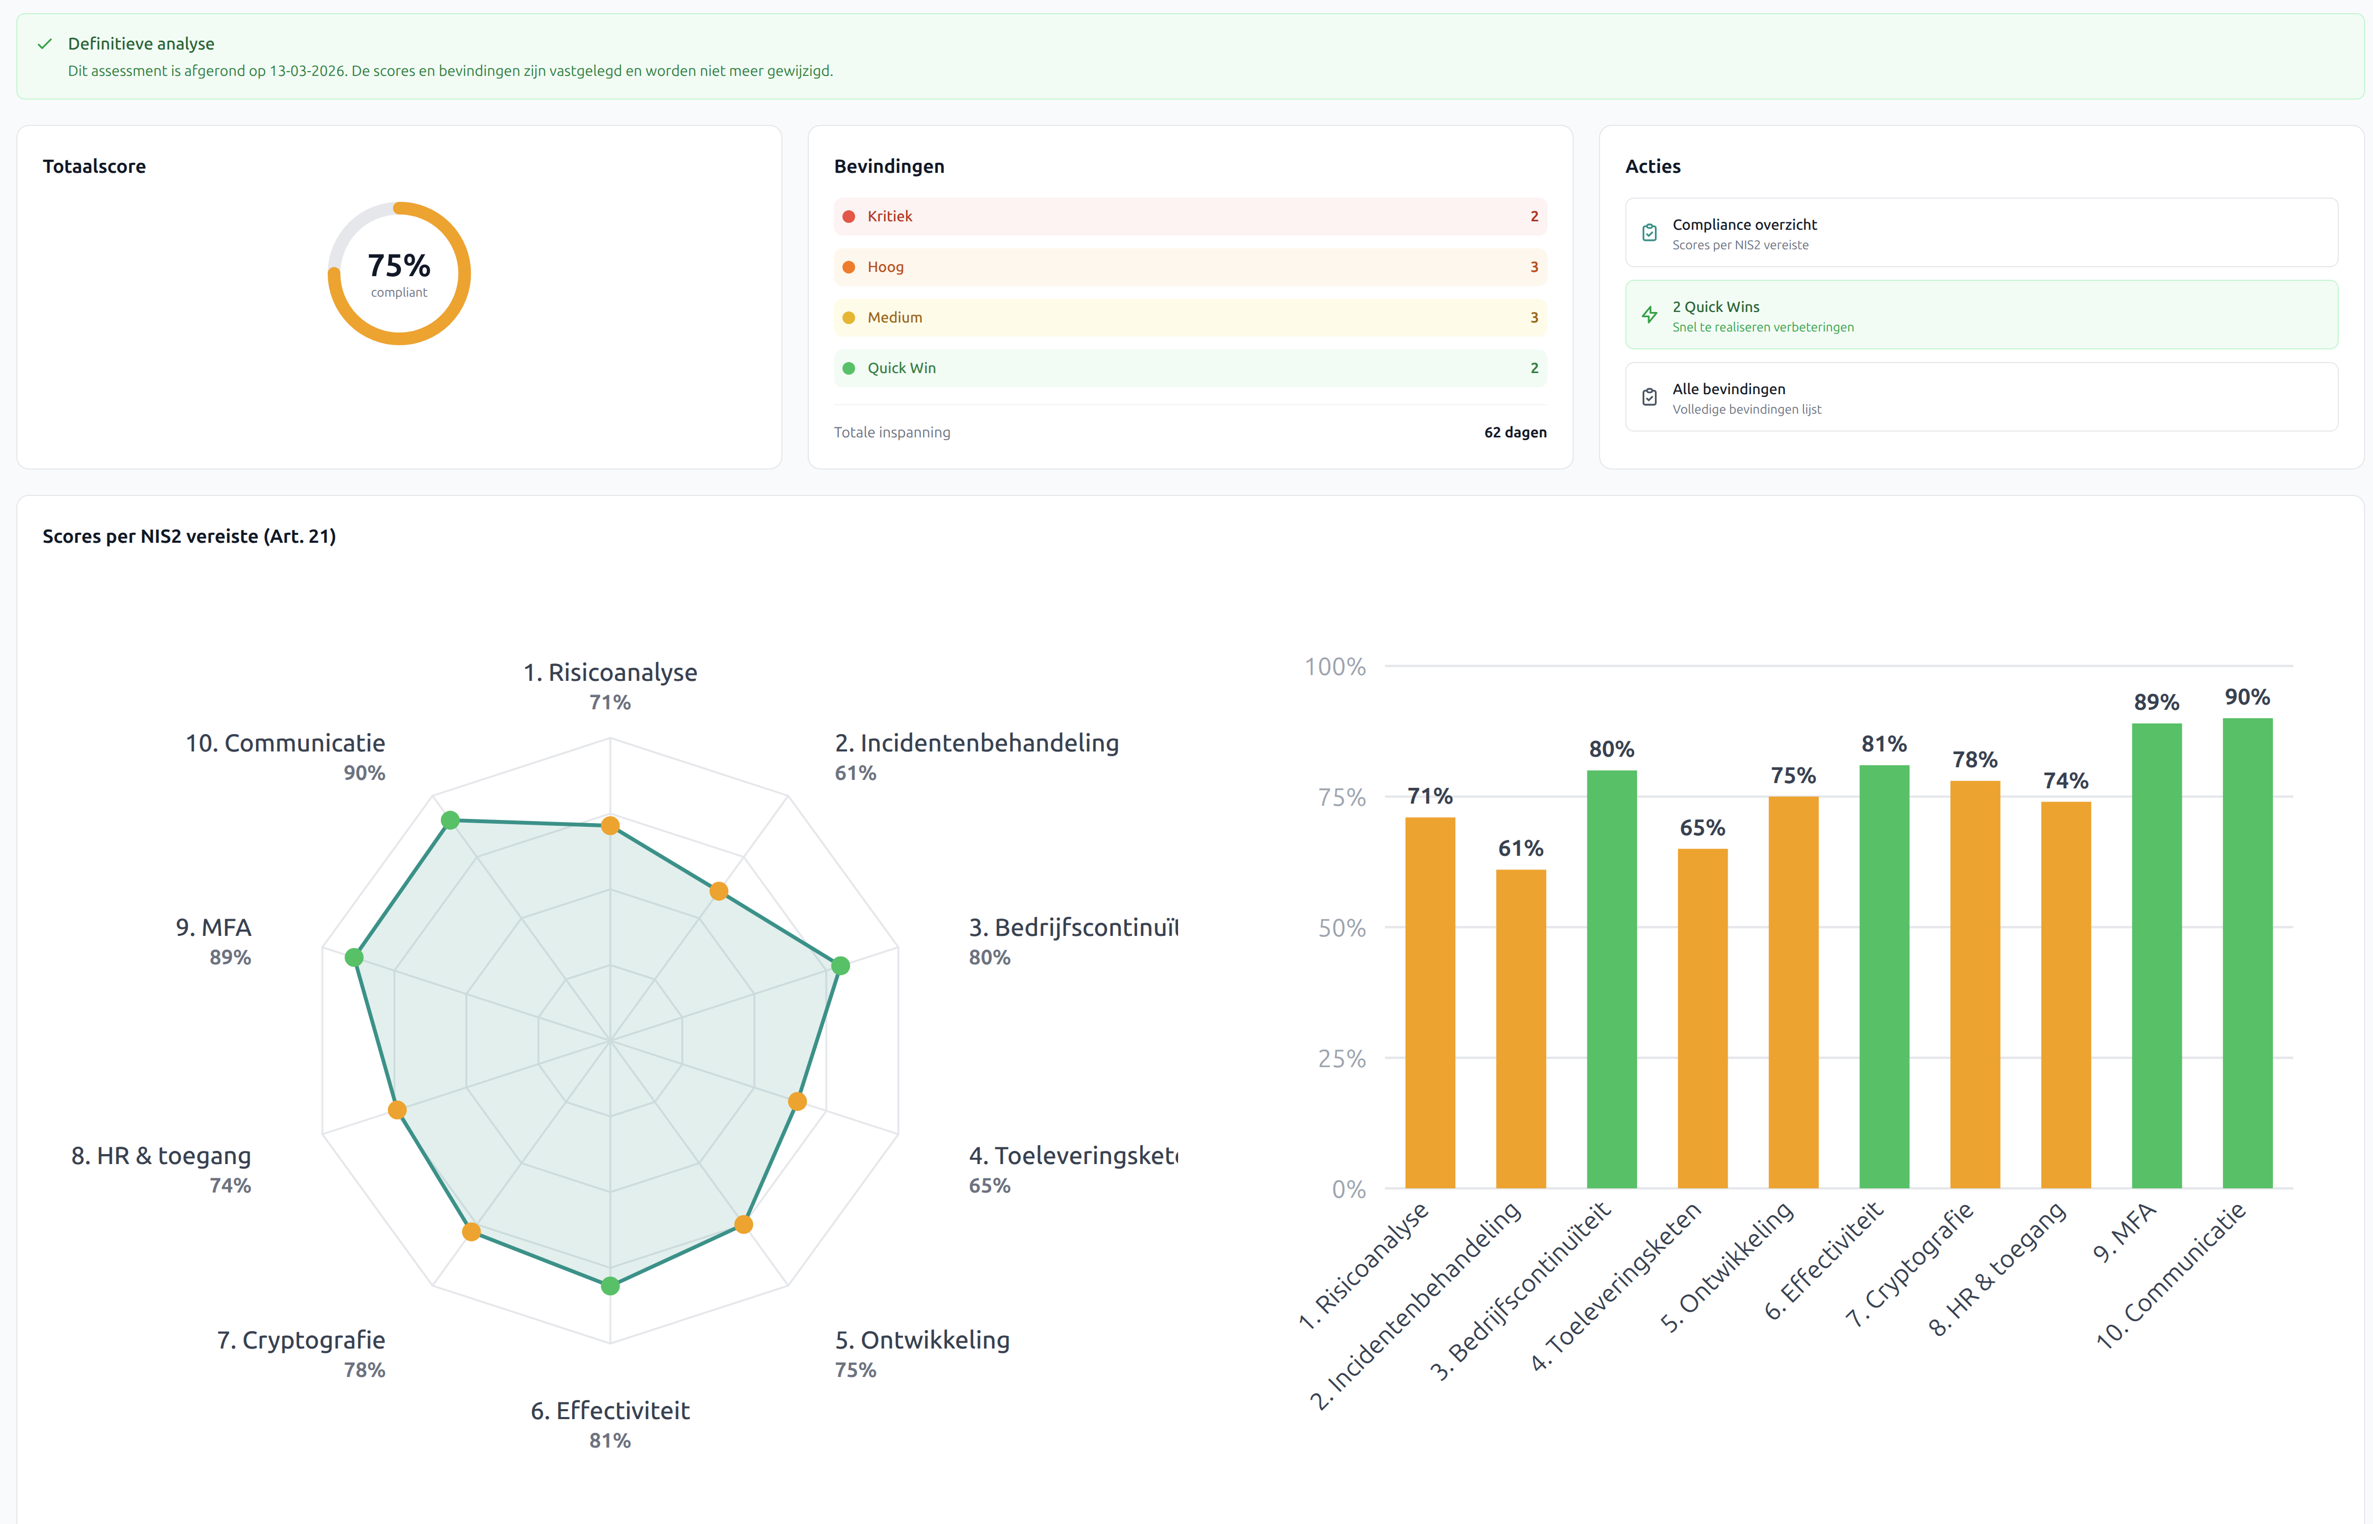Click the Kritiek findings row showing 2
The height and width of the screenshot is (1524, 2373).
pos(1187,216)
